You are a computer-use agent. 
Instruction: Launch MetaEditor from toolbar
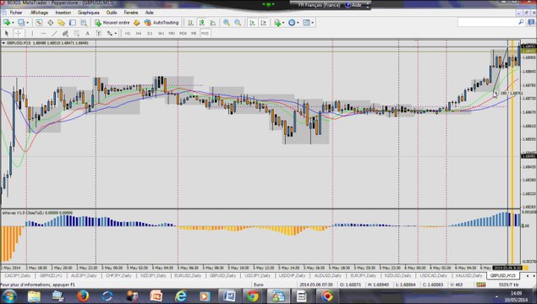(x=137, y=23)
